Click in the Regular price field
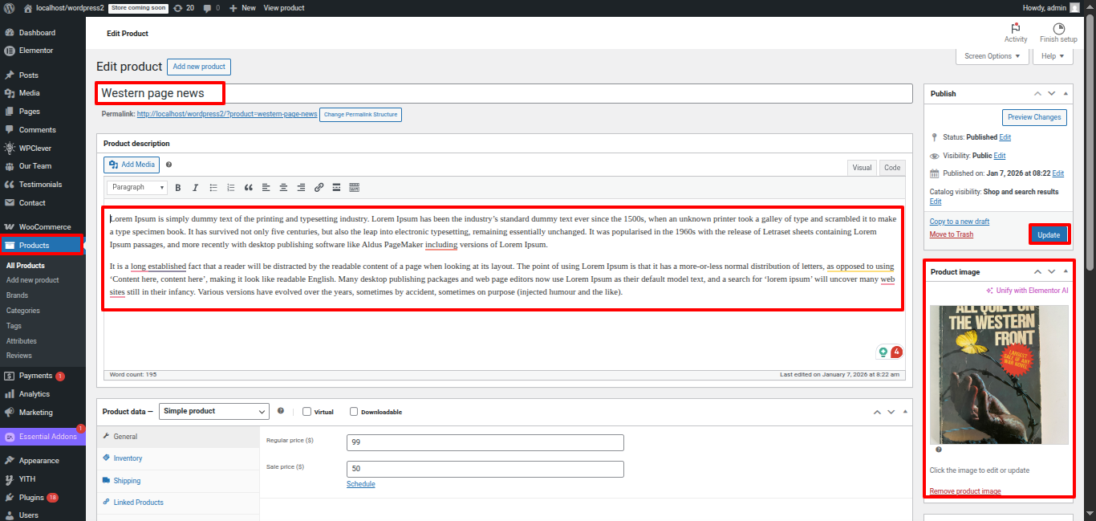1096x521 pixels. (485, 442)
